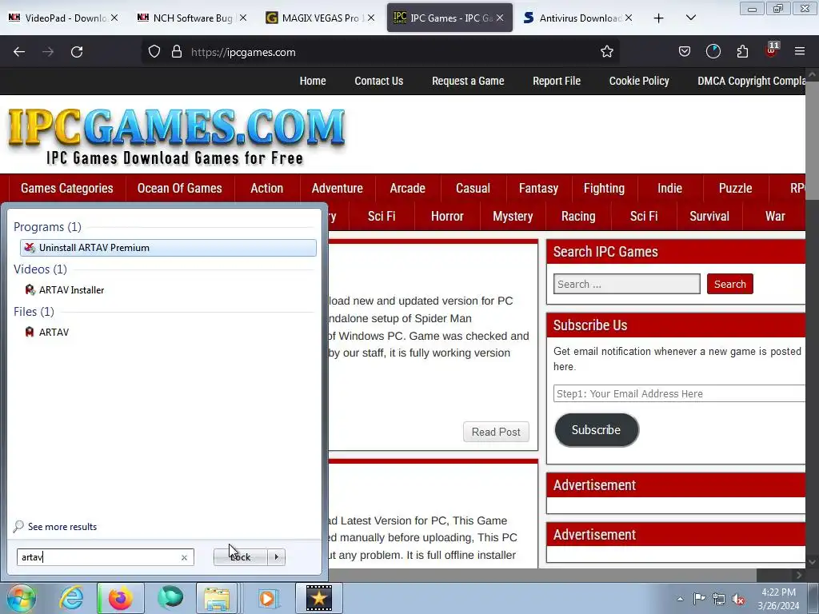This screenshot has height=614, width=819.
Task: Reload the current page
Action: point(77,52)
